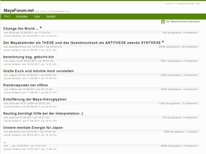Open thread Neuling benötigt Hilfe bei der Interpretation
This screenshot has width=206, height=154.
click(43, 114)
